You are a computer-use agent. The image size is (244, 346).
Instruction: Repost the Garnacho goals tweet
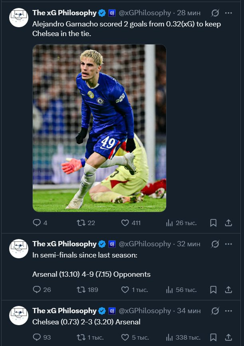click(81, 223)
